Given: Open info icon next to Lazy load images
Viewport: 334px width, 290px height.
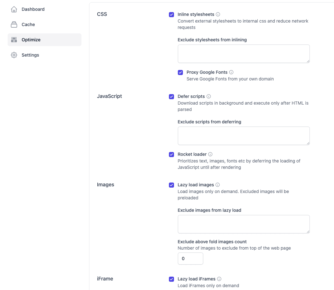Looking at the screenshot, I should (218, 185).
